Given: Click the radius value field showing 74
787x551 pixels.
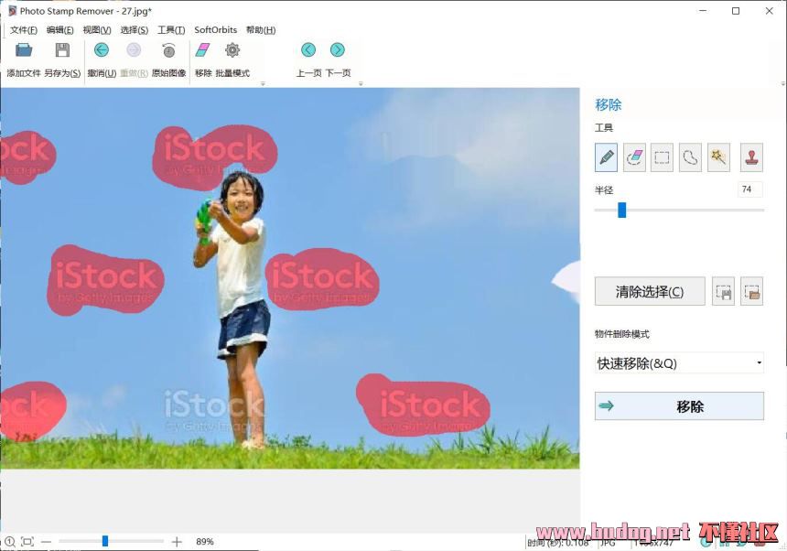Looking at the screenshot, I should click(749, 189).
